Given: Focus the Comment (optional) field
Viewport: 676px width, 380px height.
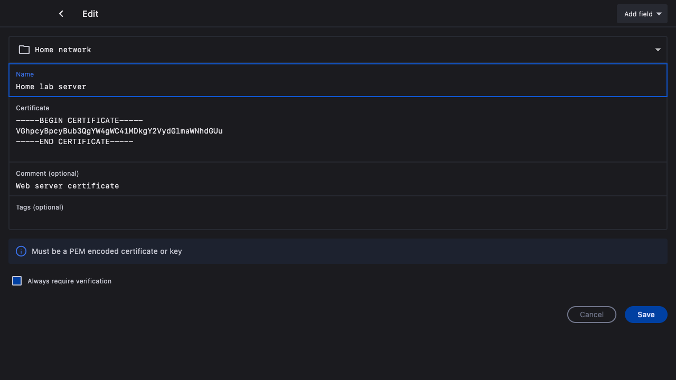Looking at the screenshot, I should coord(338,186).
